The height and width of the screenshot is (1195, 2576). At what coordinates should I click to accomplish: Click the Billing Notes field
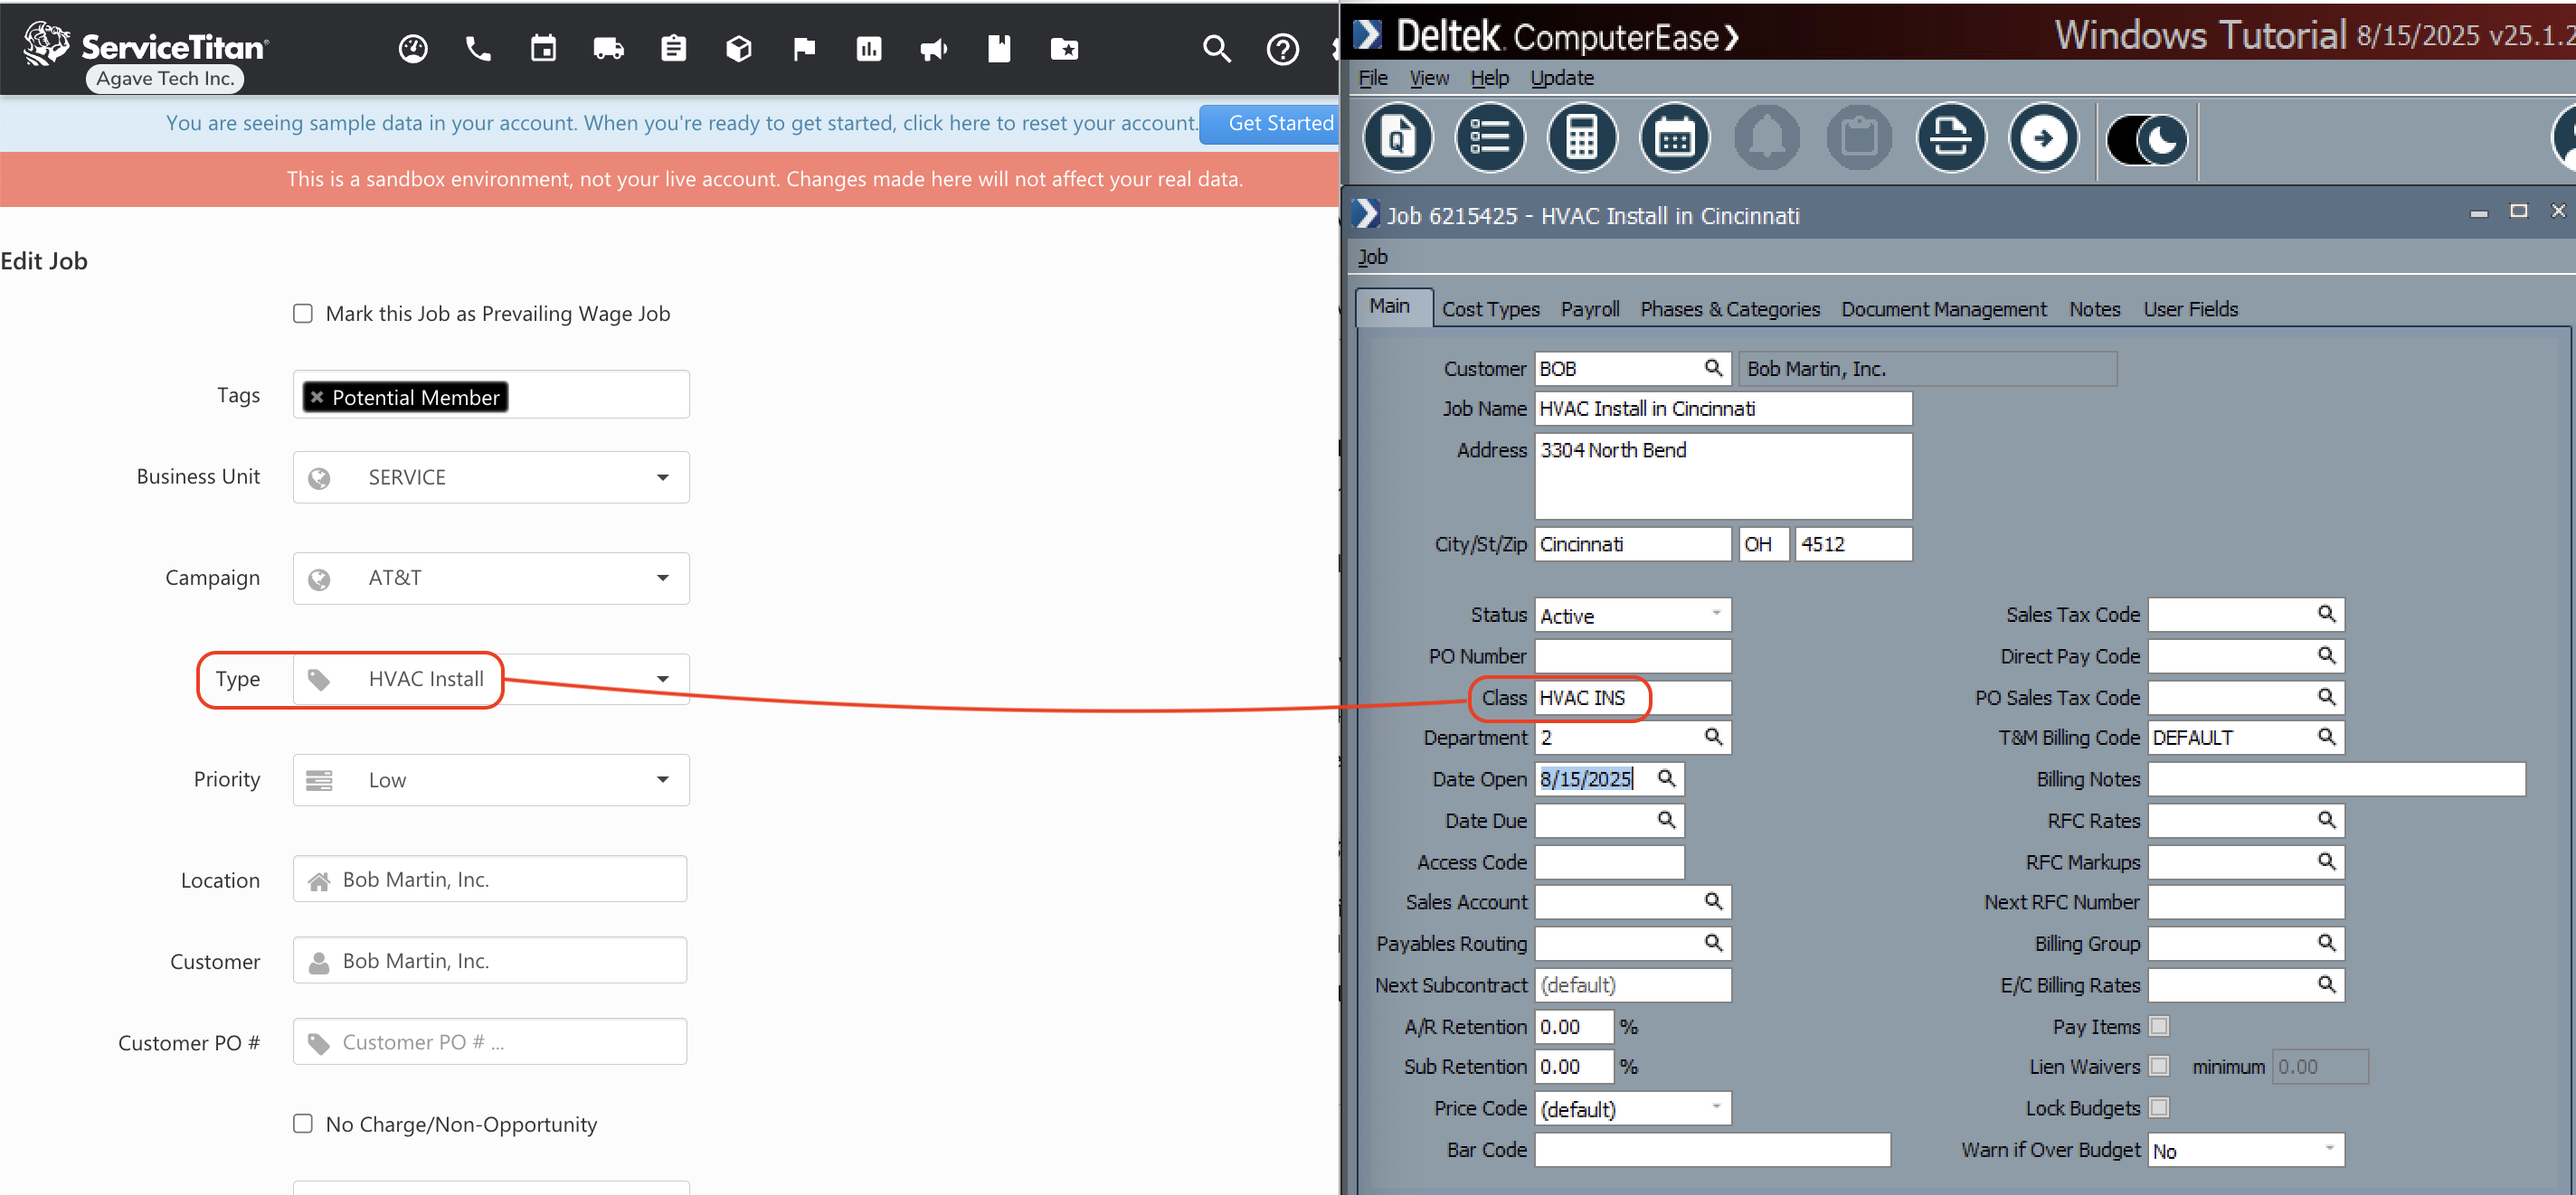coord(2337,779)
